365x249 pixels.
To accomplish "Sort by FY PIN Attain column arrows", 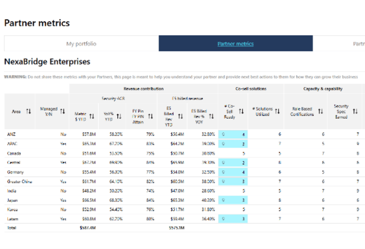I will [151, 116].
